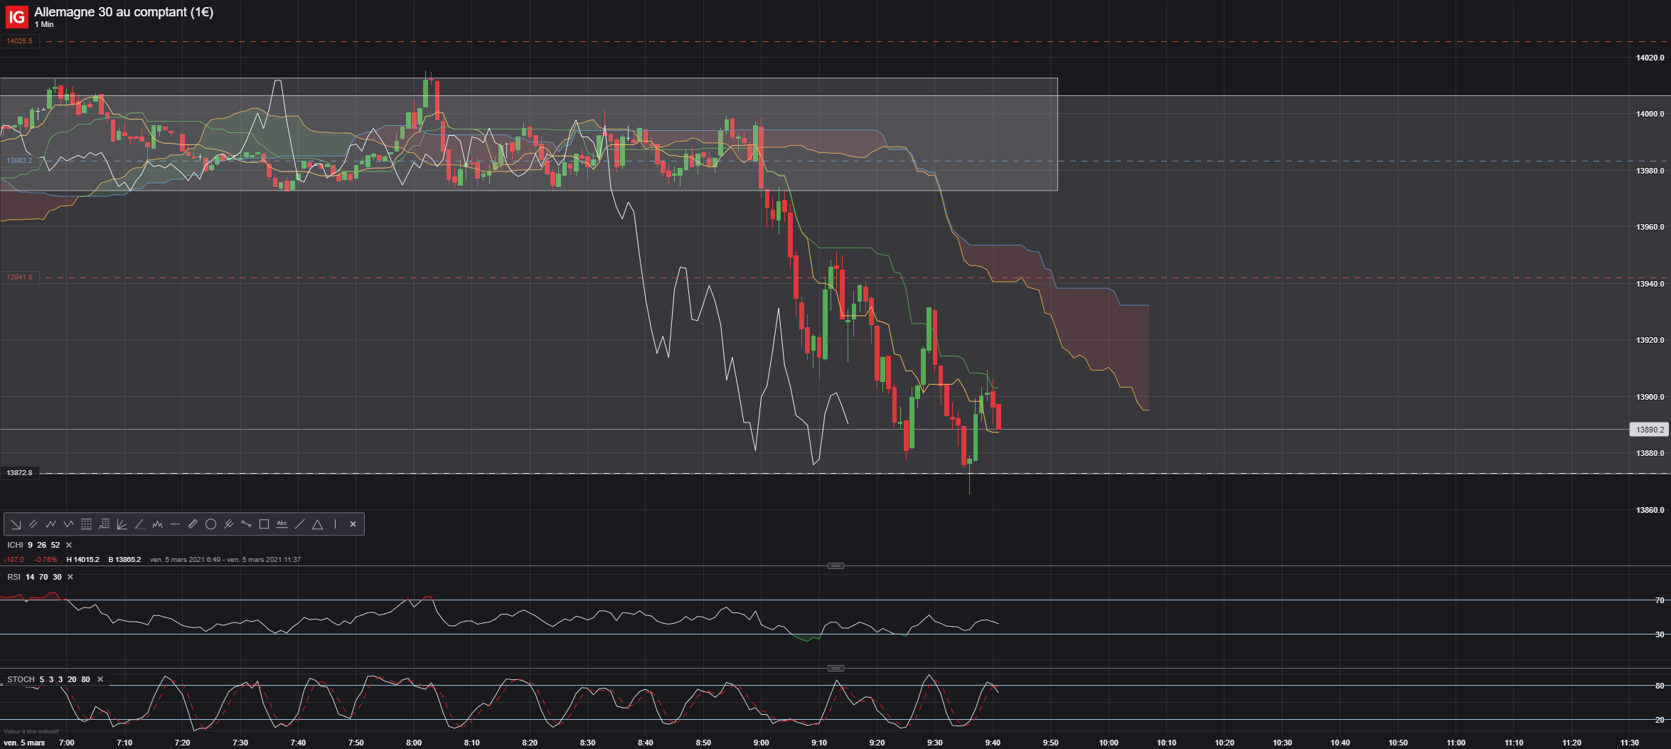Click the B 13865.2 low value
1671x749 pixels.
(124, 560)
